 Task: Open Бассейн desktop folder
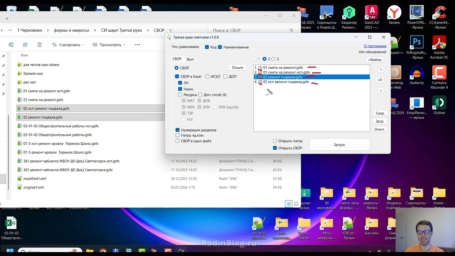372,226
